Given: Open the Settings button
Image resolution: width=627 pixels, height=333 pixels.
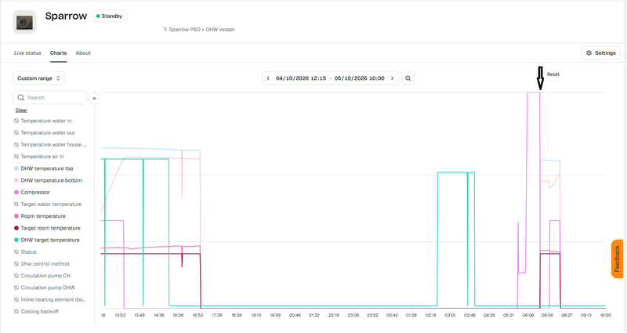Looking at the screenshot, I should (x=600, y=52).
